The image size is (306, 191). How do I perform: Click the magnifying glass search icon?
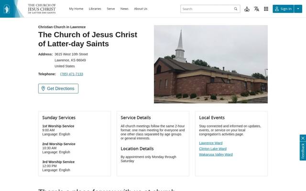click(x=236, y=9)
